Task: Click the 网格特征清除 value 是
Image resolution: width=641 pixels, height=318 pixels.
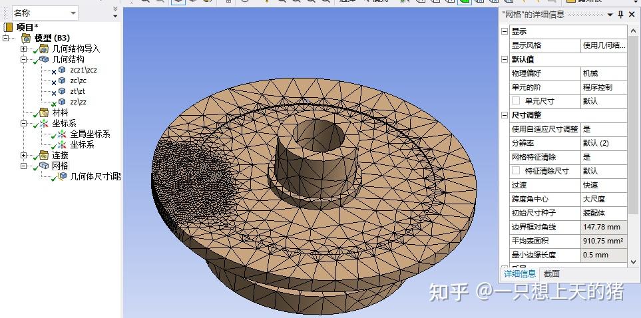Action: [x=604, y=157]
